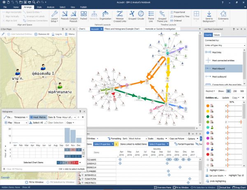Toggle Drag Chart mode in status bar
Image resolution: width=247 pixels, height=190 pixels.
[239, 188]
